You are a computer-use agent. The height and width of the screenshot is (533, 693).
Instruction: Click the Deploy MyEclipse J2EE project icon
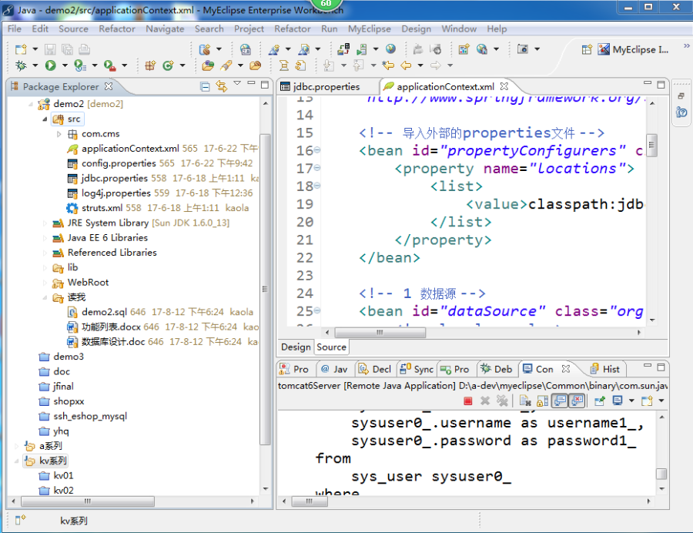343,49
